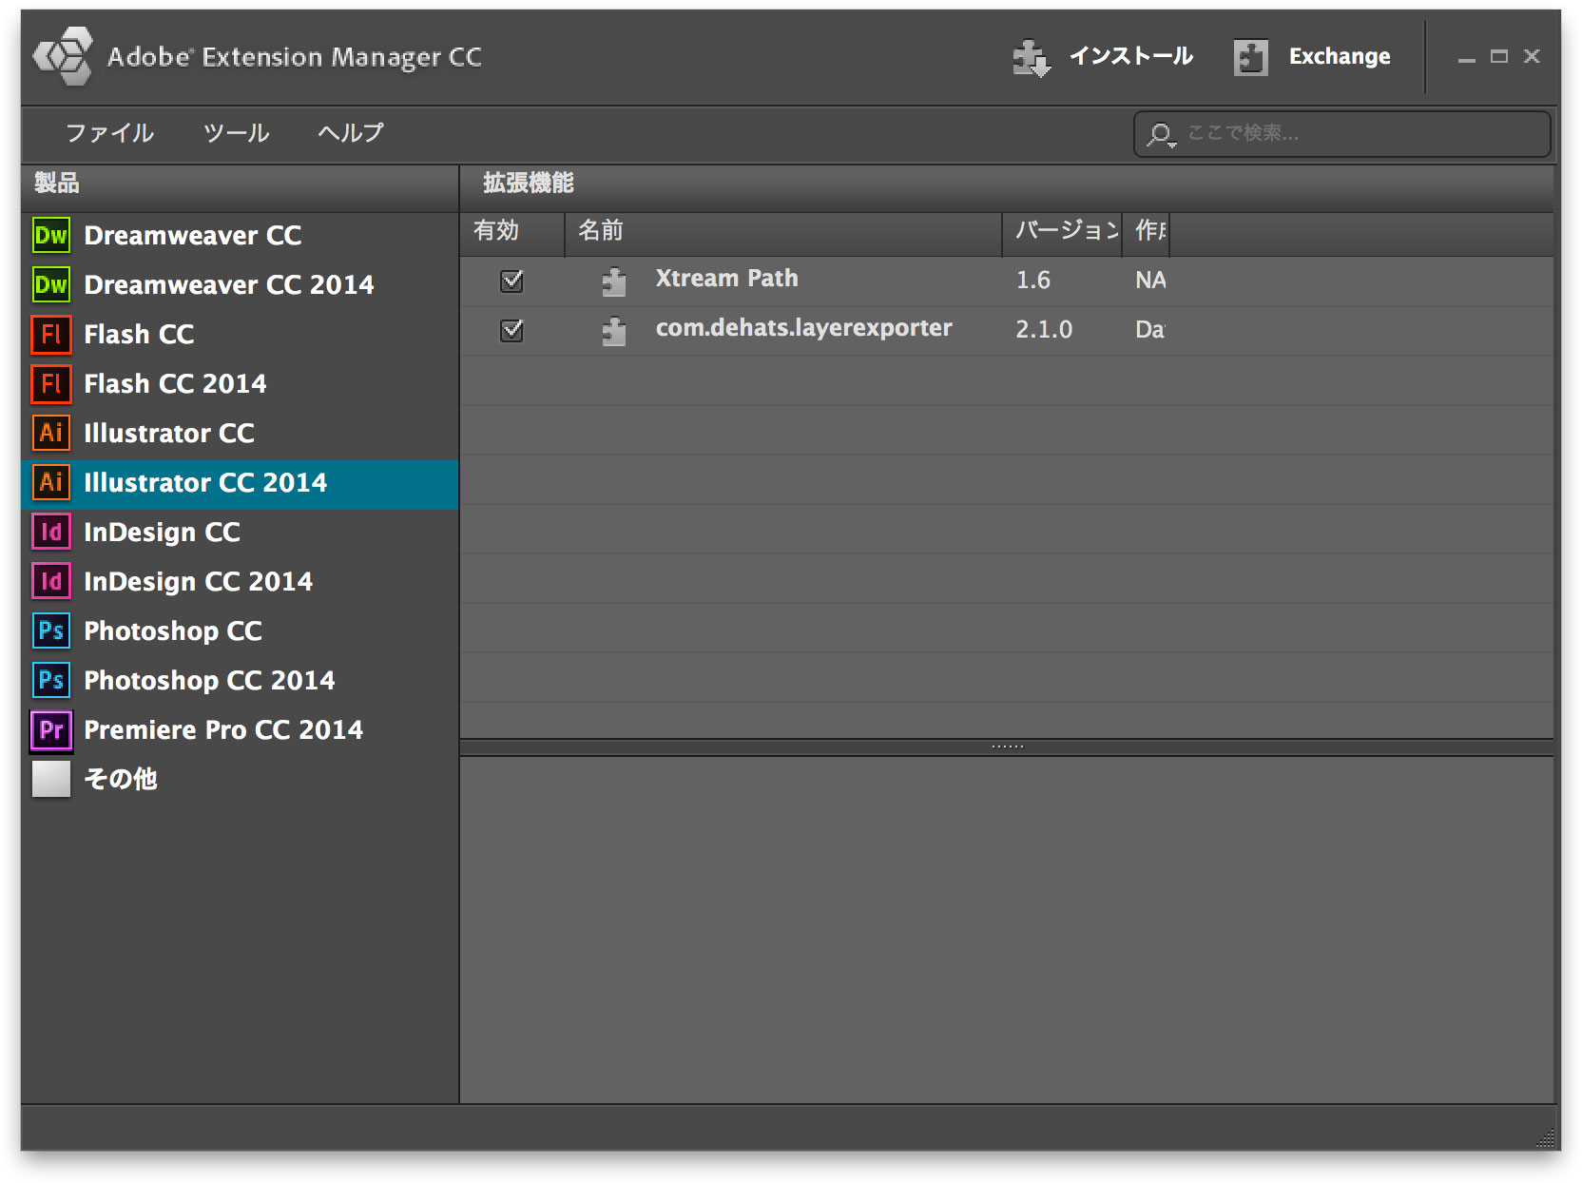Image resolution: width=1582 pixels, height=1183 pixels.
Task: Open the ヘルプ menu
Action: pos(351,133)
